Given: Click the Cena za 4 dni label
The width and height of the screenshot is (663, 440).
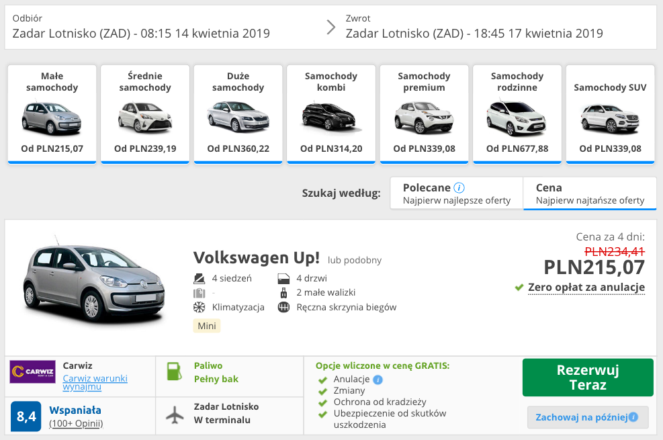Looking at the screenshot, I should (610, 236).
